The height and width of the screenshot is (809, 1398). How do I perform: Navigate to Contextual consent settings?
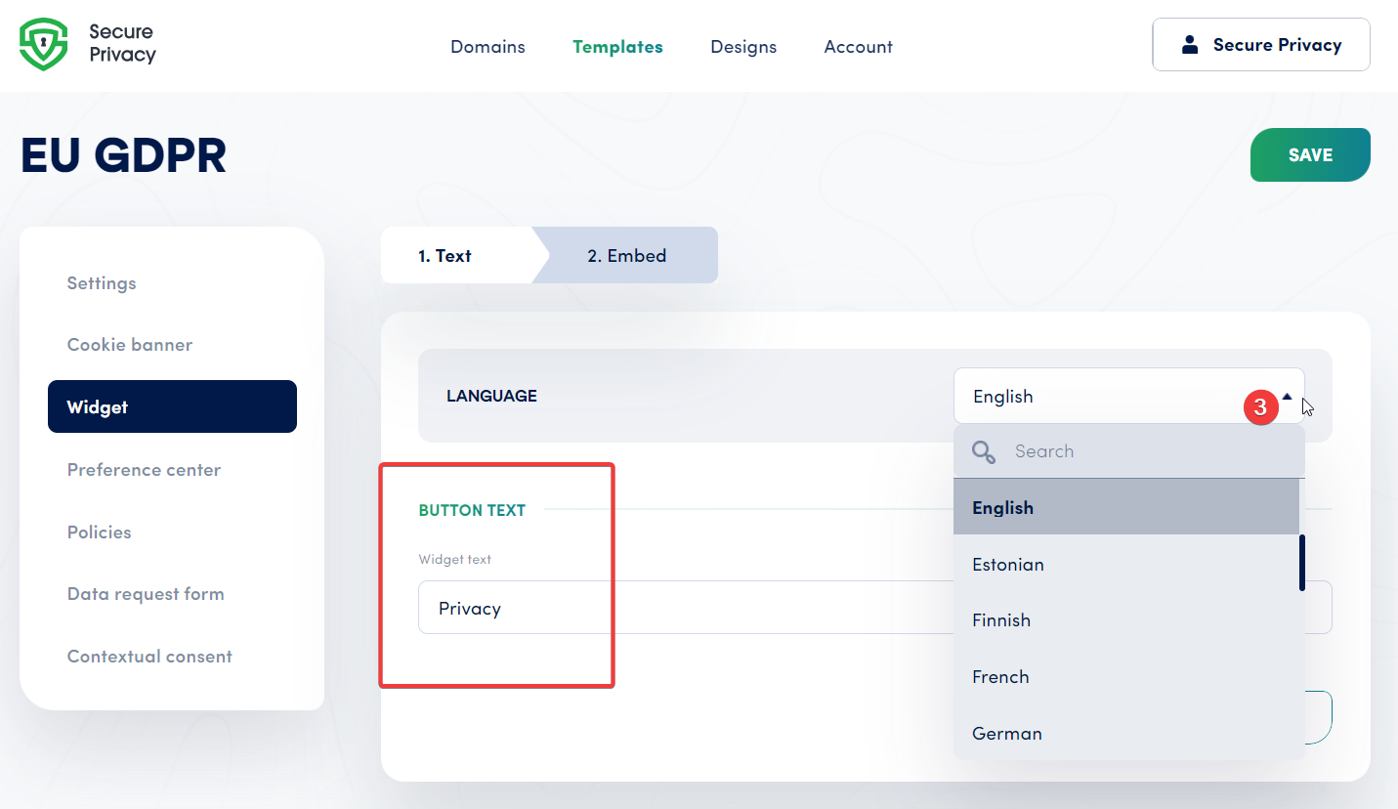click(149, 656)
